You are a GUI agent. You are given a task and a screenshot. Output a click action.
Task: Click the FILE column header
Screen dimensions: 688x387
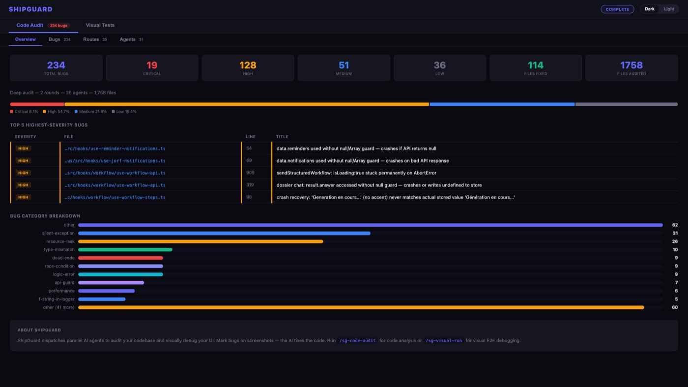pos(68,137)
